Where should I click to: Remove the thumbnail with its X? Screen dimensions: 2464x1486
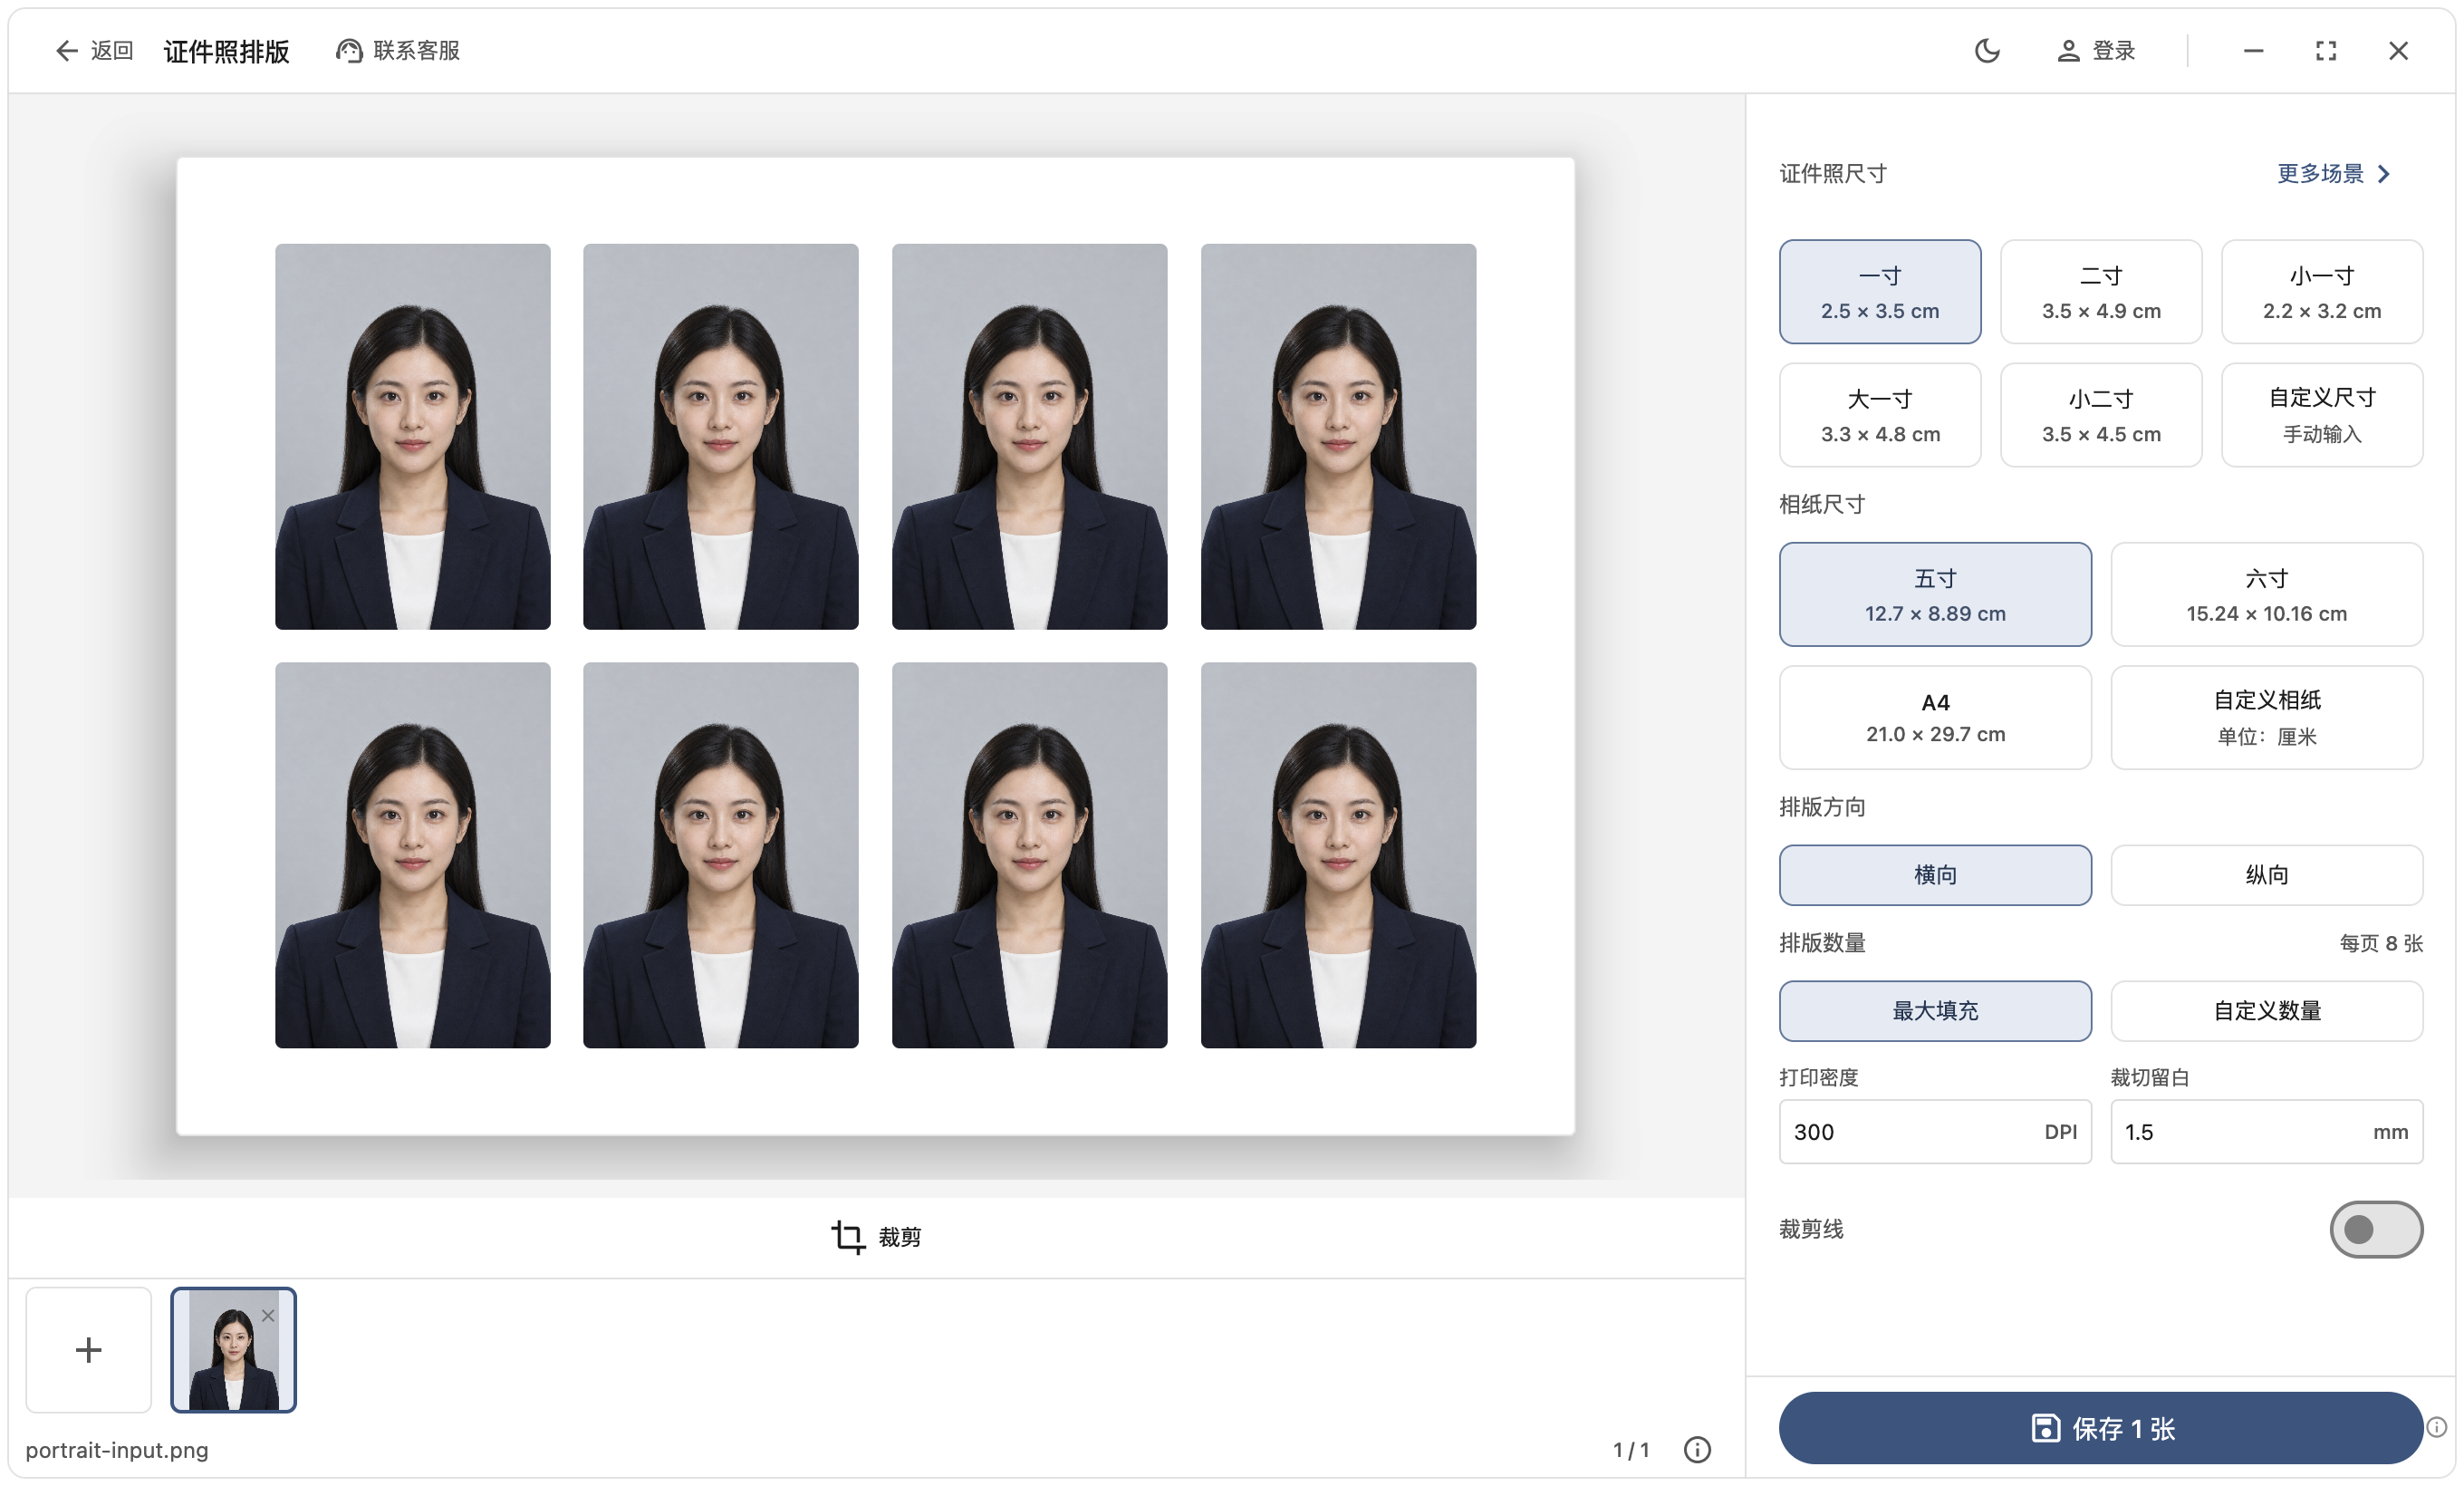268,1315
